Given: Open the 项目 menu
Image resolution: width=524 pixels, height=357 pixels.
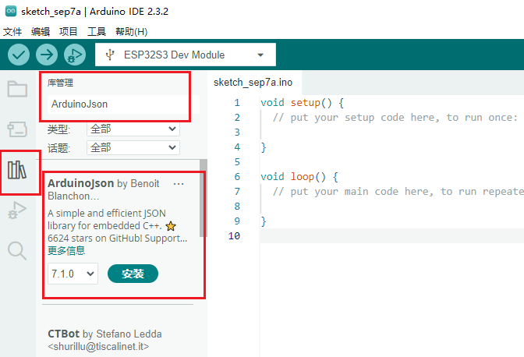Looking at the screenshot, I should 69,32.
